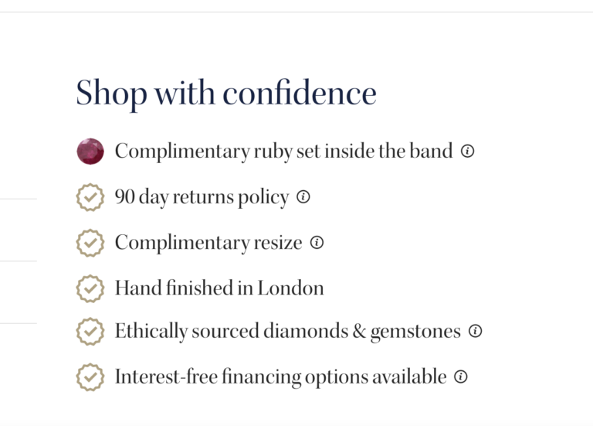Click 'Hand finished in London' text
593x426 pixels.
point(219,288)
